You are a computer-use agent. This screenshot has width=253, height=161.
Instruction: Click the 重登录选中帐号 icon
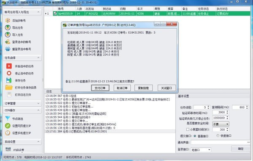point(8,49)
